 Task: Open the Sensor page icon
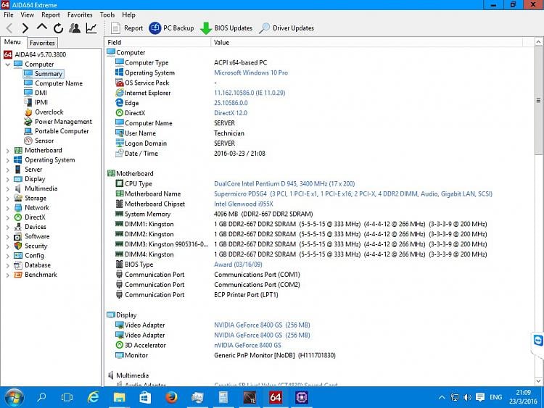click(x=28, y=141)
